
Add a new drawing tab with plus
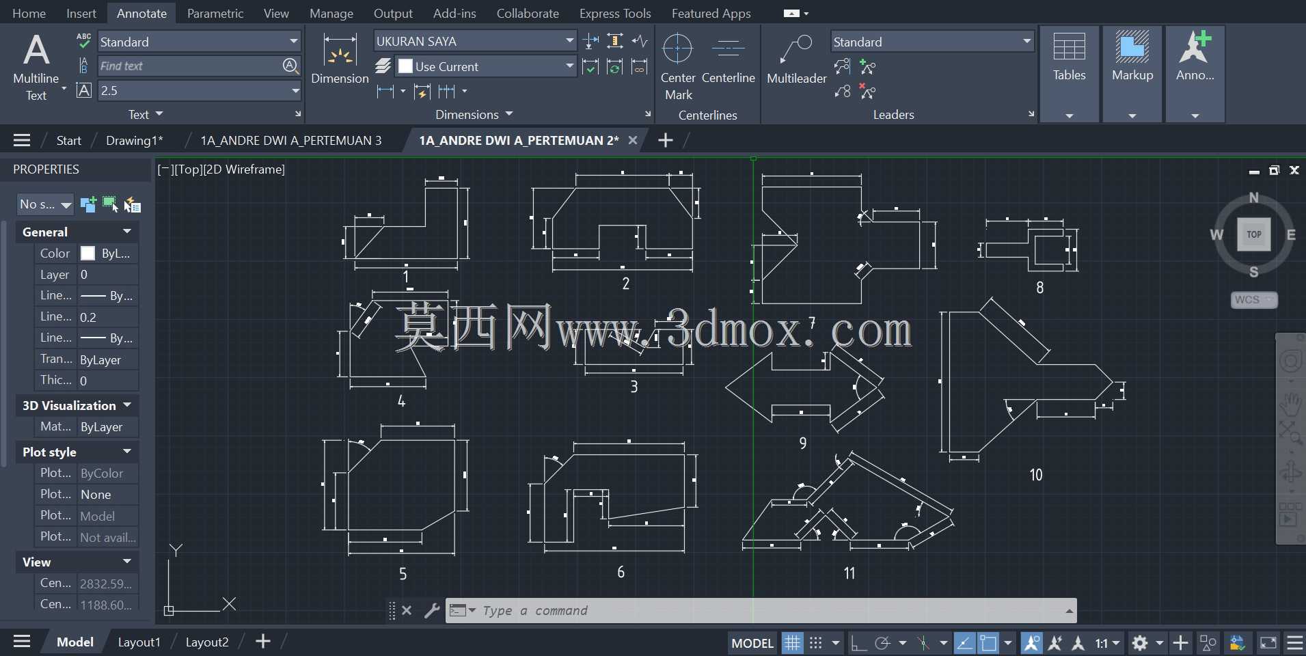pyautogui.click(x=665, y=140)
